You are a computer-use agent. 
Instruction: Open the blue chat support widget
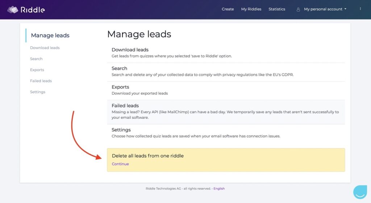point(360,192)
